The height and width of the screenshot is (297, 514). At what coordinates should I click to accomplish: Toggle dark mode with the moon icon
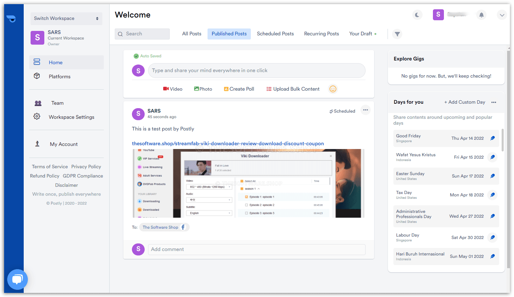pyautogui.click(x=417, y=15)
